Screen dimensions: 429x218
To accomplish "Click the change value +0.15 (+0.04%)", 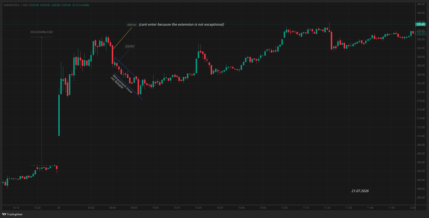I will [81, 5].
